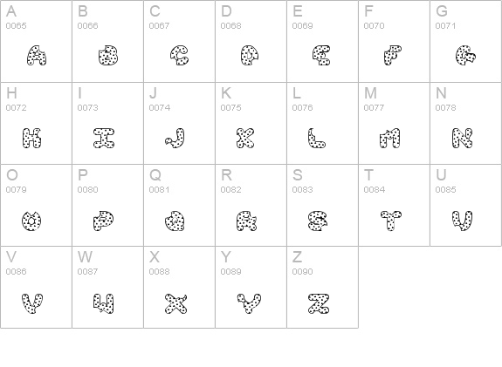The width and height of the screenshot is (502, 367).
Task: Click the code label 0068
Action: [230, 25]
